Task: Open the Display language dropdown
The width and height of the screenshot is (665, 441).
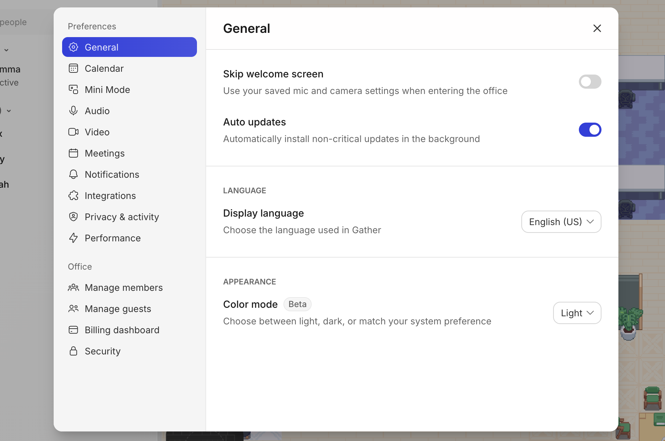Action: pos(561,222)
